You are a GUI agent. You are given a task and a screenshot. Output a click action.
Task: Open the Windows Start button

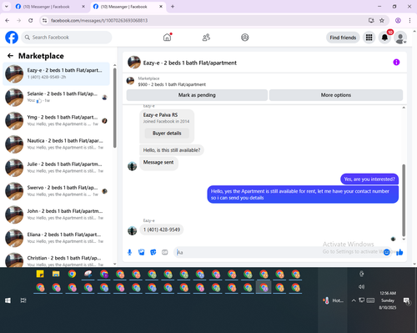coord(8,300)
